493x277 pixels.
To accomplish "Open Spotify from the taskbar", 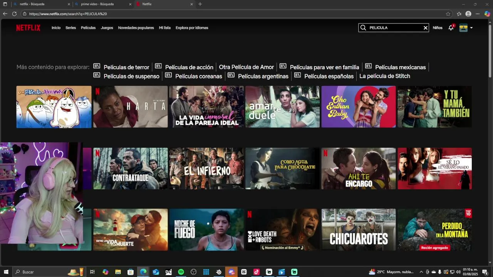I will 181,272.
